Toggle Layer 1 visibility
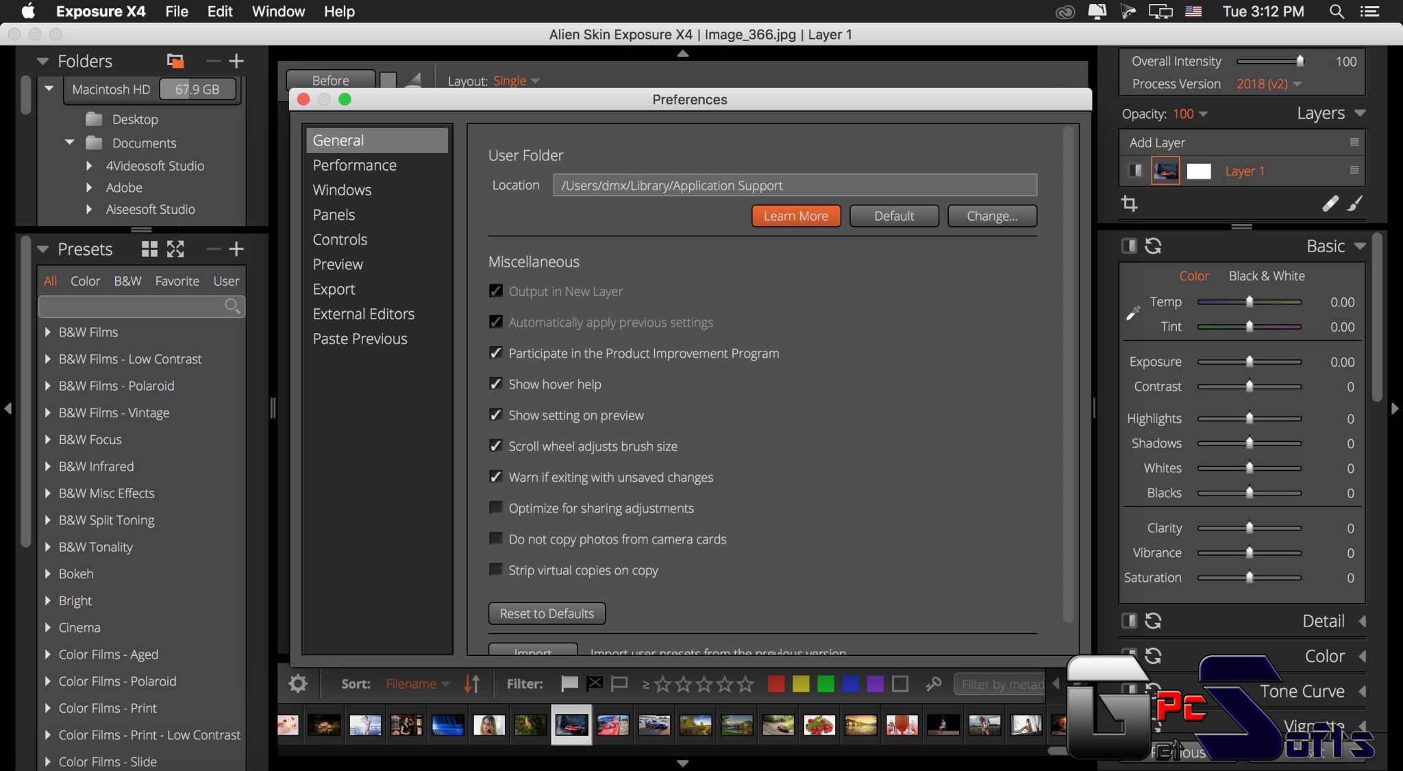The height and width of the screenshot is (771, 1403). (x=1135, y=171)
